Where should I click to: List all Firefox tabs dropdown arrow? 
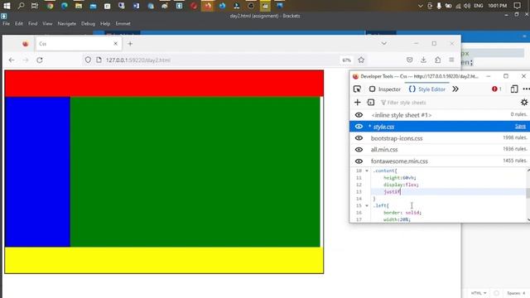384,43
